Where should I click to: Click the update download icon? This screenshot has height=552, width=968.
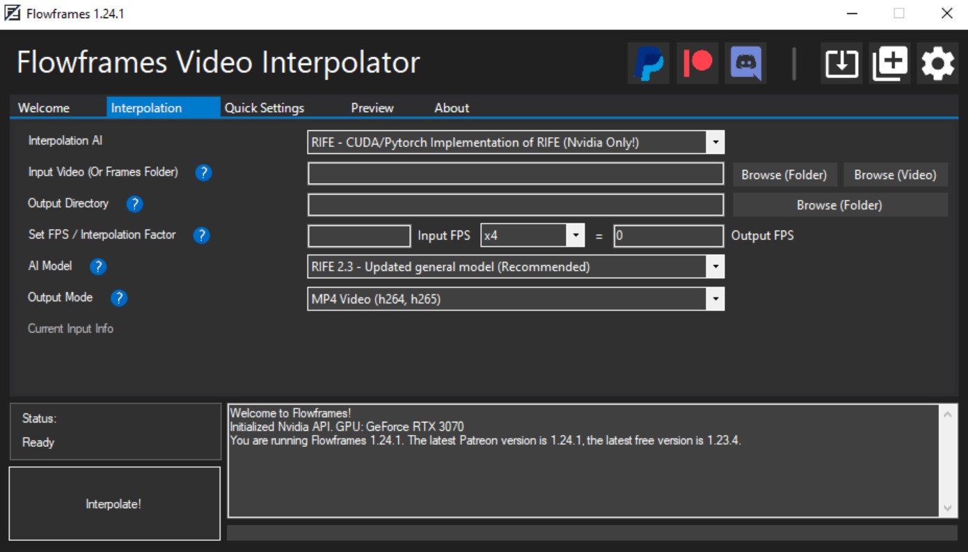coord(841,63)
